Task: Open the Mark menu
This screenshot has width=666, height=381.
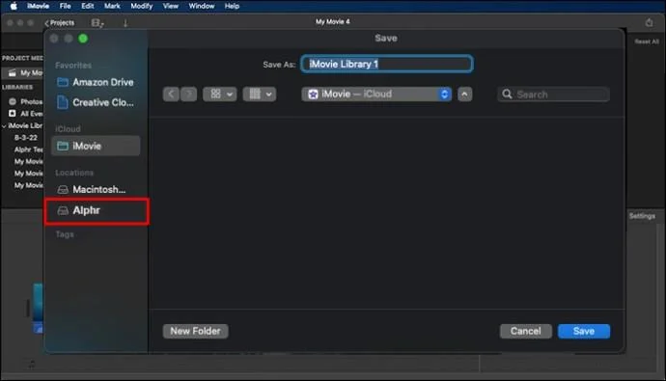Action: (112, 6)
